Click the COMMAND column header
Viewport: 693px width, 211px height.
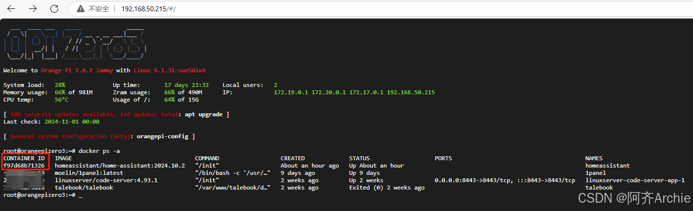tap(207, 158)
